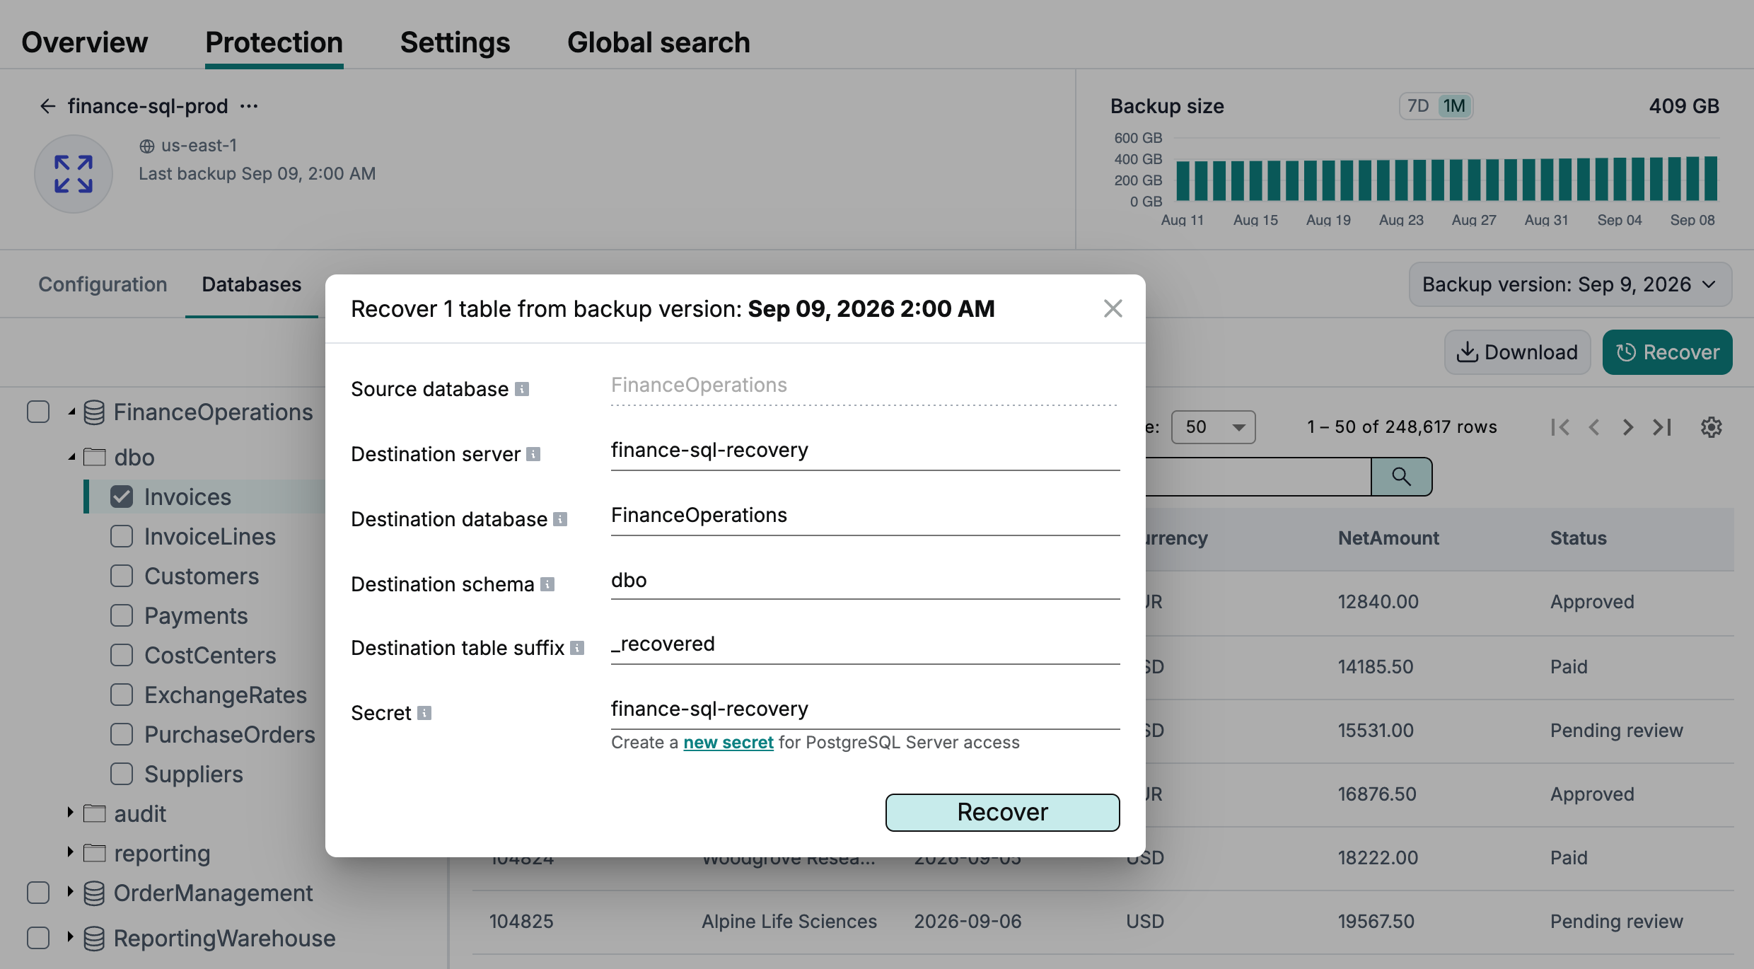This screenshot has width=1754, height=969.
Task: Go to next page of rows
Action: point(1627,427)
